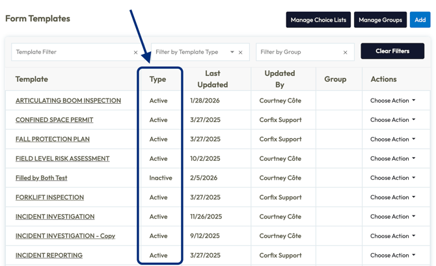Image resolution: width=436 pixels, height=266 pixels.
Task: Open the INCIDENT INVESTIGATION - Copy template
Action: (65, 236)
